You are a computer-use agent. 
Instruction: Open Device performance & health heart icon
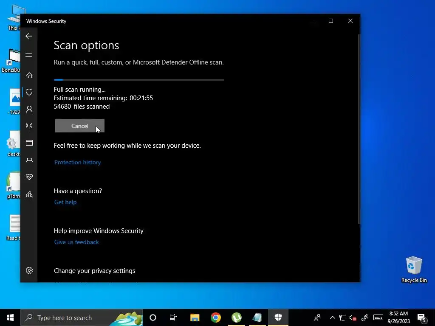[x=29, y=177]
